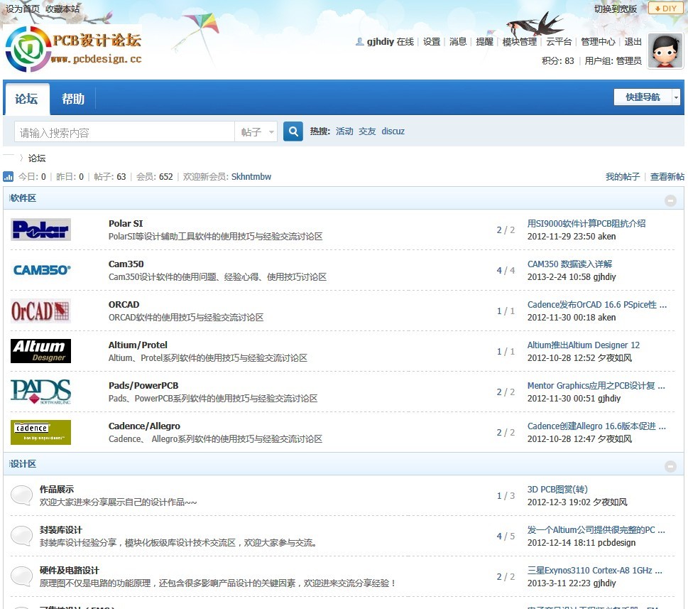Click the user icon beside gjhdiy

pyautogui.click(x=360, y=42)
